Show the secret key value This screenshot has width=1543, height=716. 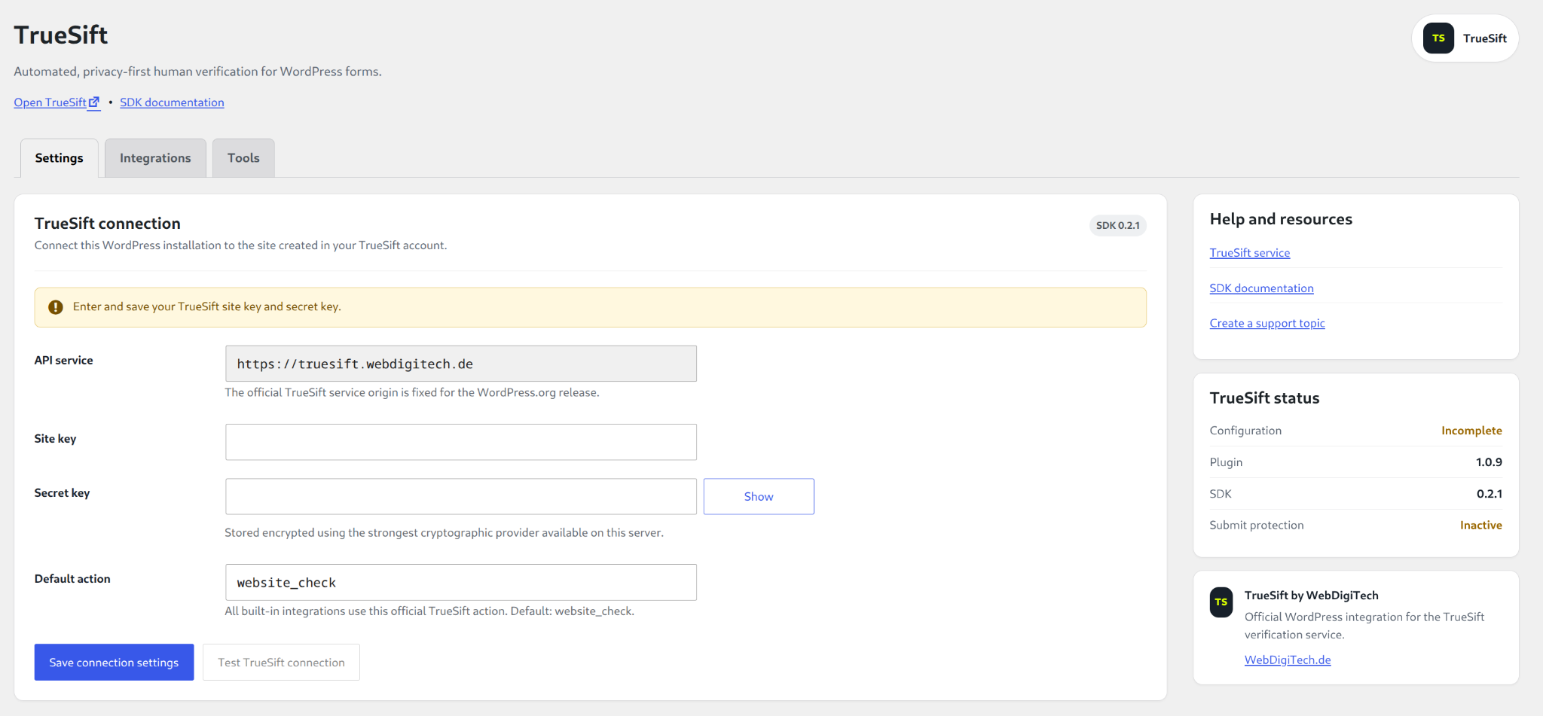coord(759,497)
